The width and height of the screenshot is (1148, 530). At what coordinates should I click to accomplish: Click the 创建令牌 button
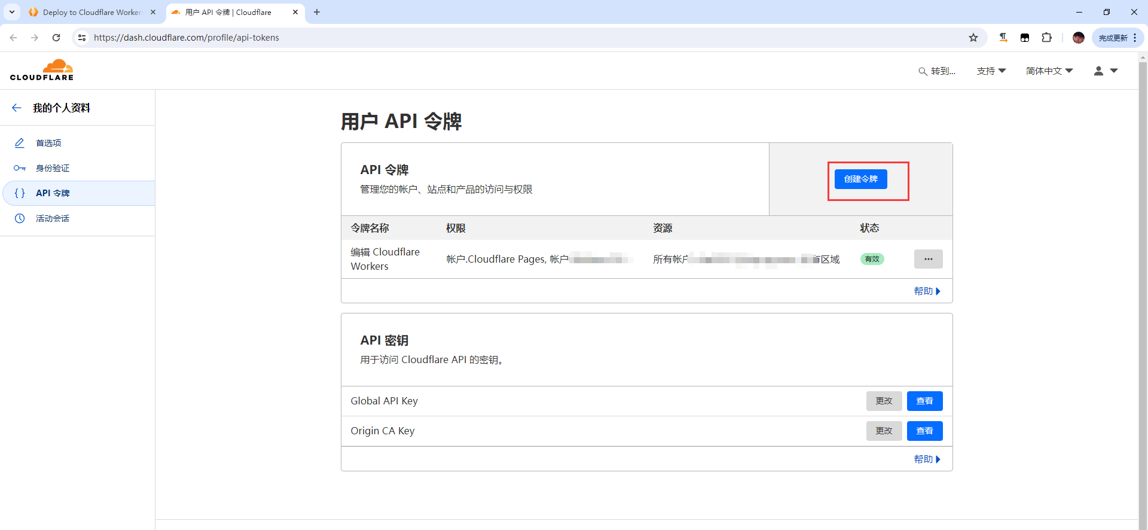coord(861,179)
